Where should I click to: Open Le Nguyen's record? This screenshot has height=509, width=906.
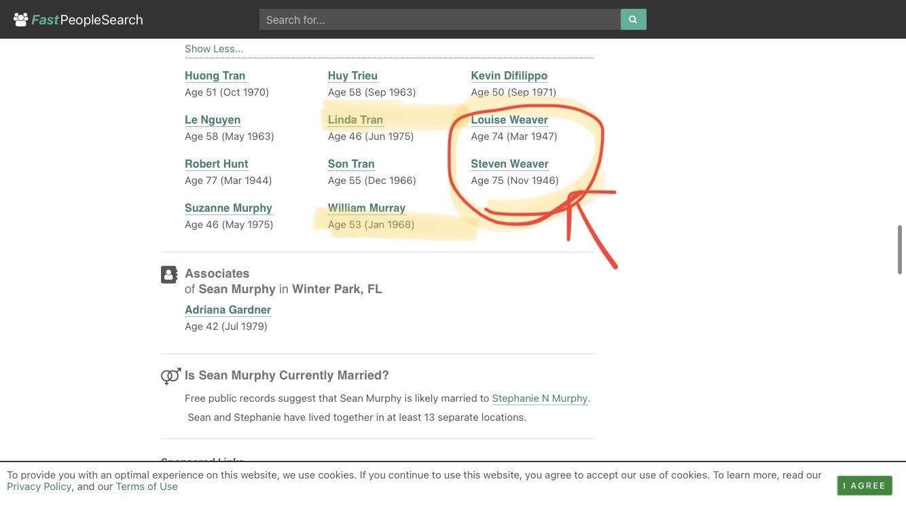click(x=213, y=119)
